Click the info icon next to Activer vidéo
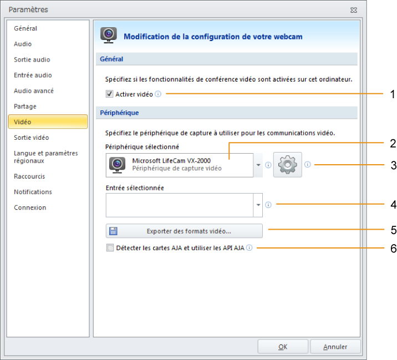 pyautogui.click(x=158, y=94)
